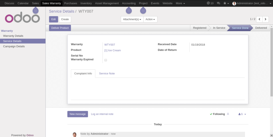Select the Service Done status stage
273x137 pixels.
click(240, 28)
